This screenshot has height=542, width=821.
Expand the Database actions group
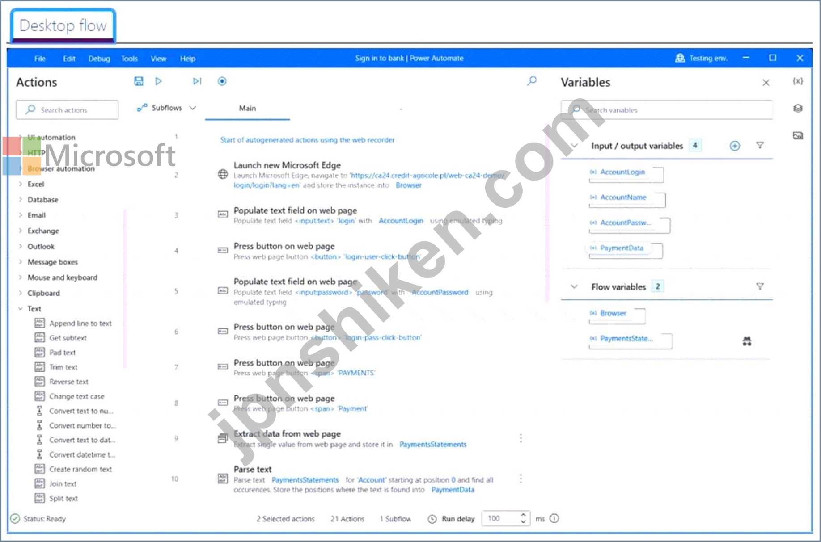pyautogui.click(x=20, y=199)
